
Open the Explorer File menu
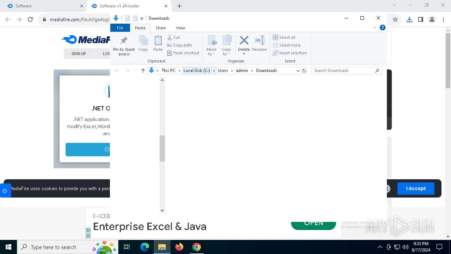120,28
